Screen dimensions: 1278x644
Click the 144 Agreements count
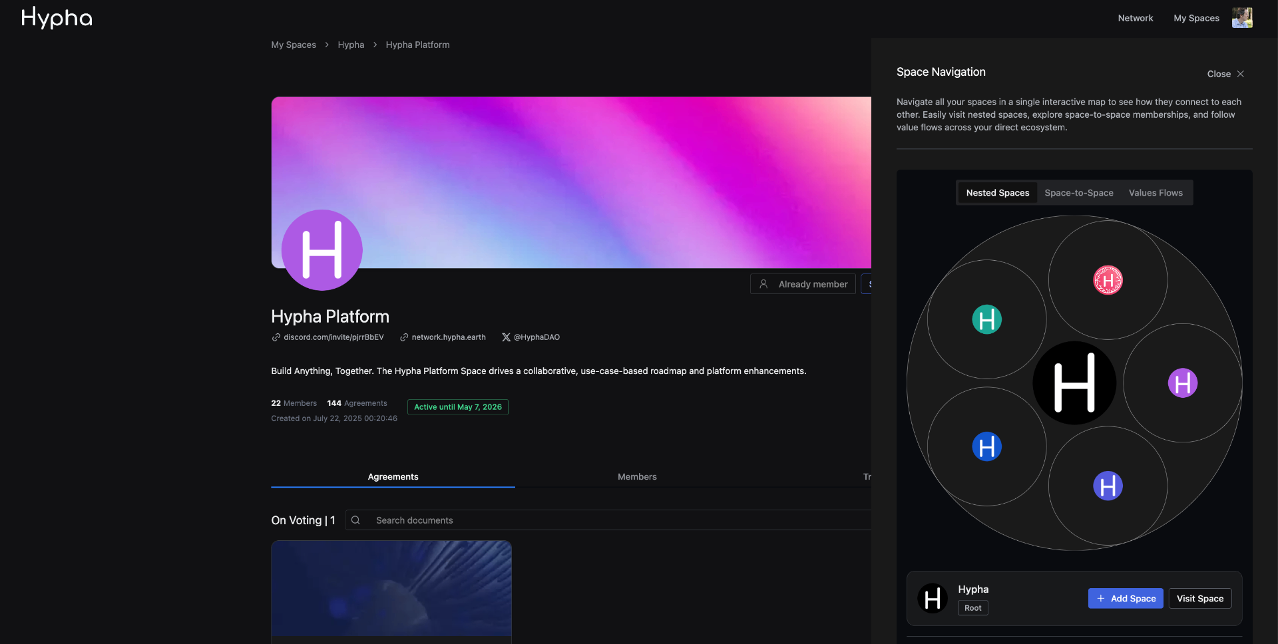[357, 403]
